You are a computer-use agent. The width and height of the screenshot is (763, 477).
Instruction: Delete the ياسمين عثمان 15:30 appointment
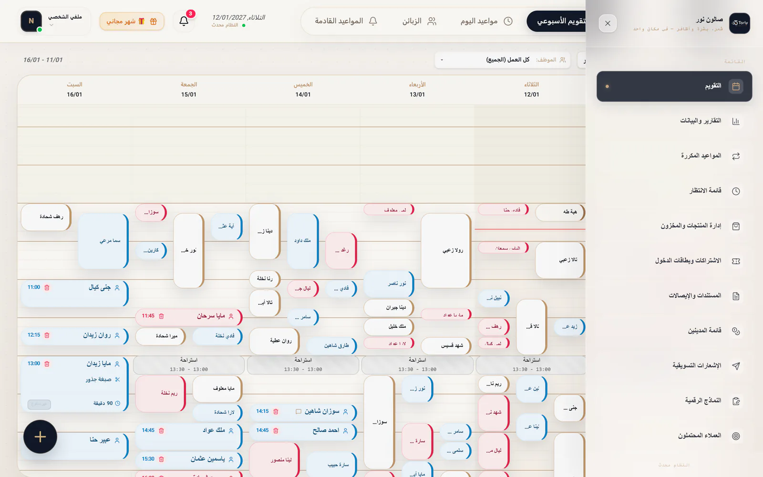pyautogui.click(x=161, y=459)
